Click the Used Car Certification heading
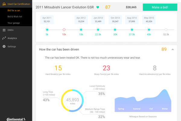The image size is (181, 121). coord(19,4)
